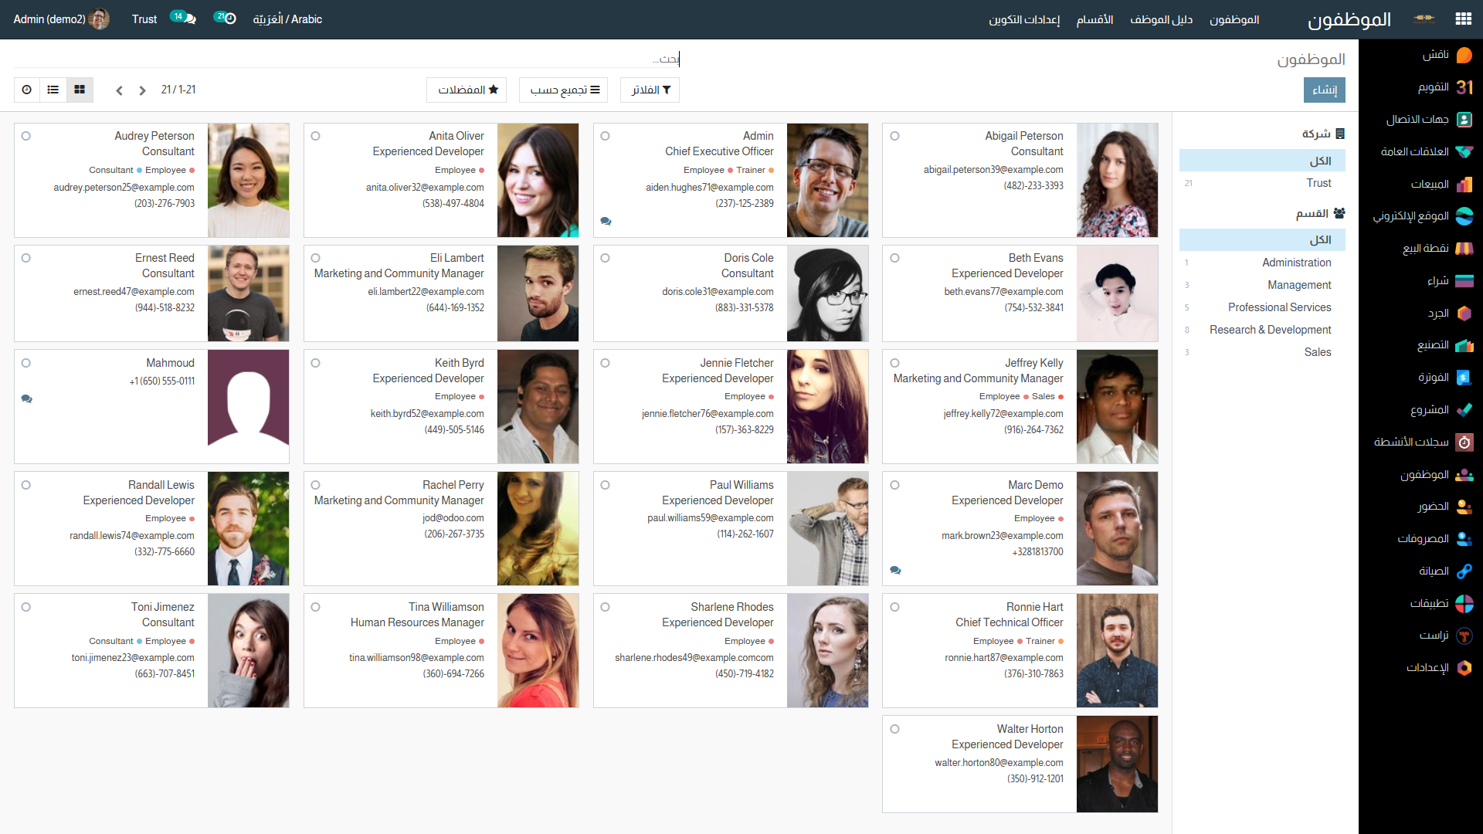This screenshot has width=1483, height=834.
Task: Select Keith Byrd's card circle
Action: 315,363
